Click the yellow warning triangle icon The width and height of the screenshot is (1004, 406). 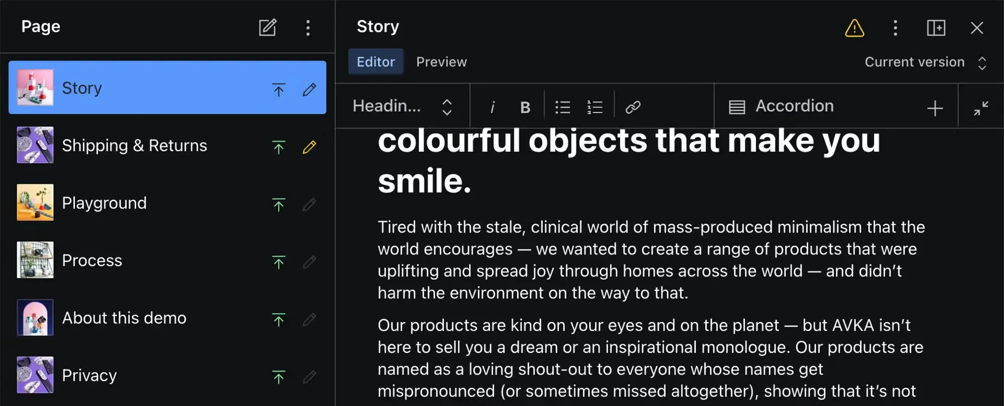854,28
